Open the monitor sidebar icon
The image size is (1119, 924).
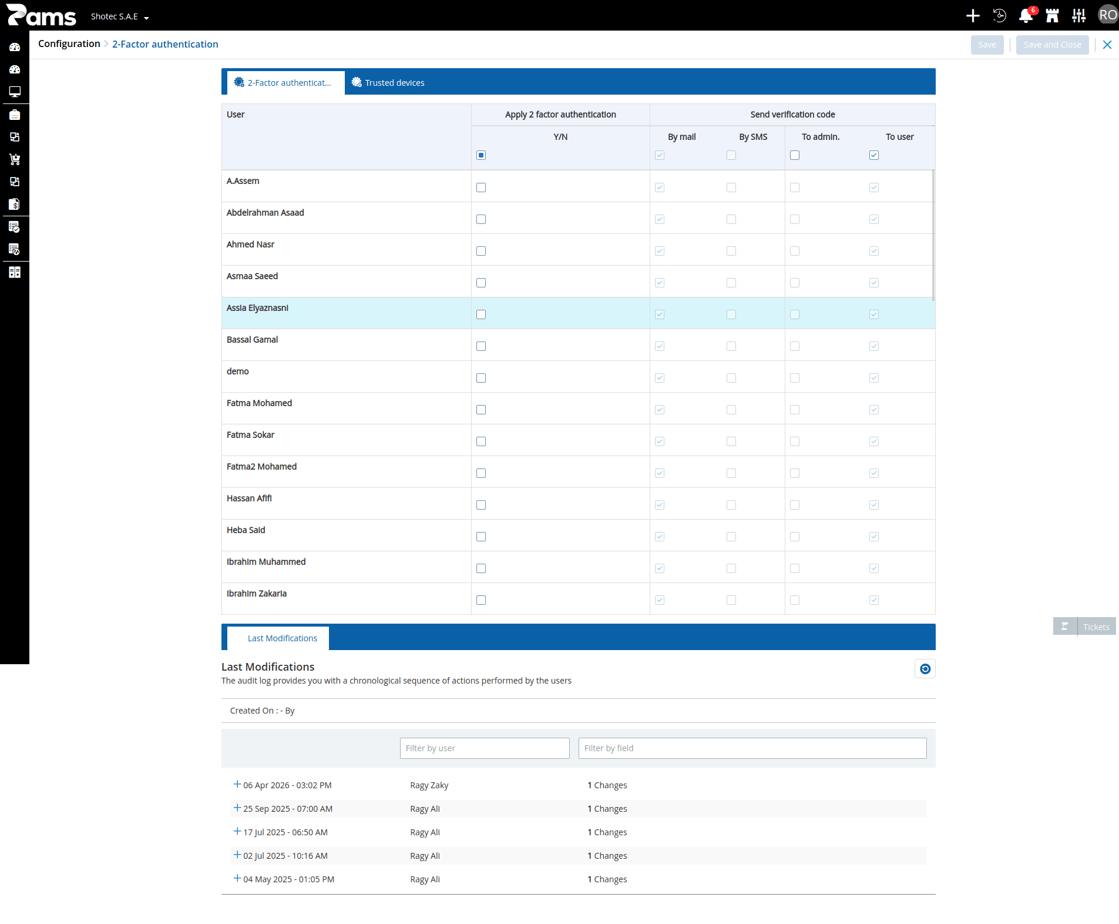(x=15, y=92)
